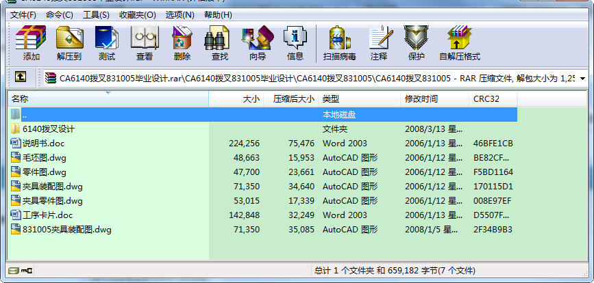The width and height of the screenshot is (594, 283).
Task: Click the icon of 夹具装配图.dwg row
Action: click(x=16, y=186)
